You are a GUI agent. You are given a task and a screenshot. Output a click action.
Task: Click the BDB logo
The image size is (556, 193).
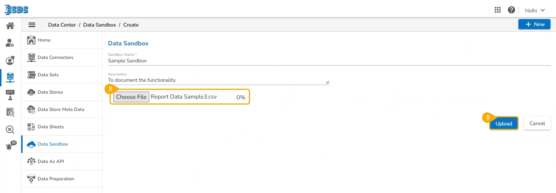pyautogui.click(x=17, y=10)
